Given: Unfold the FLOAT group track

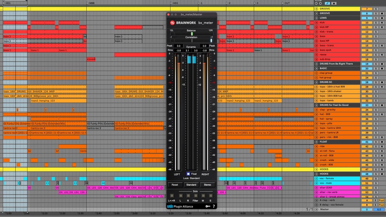Looking at the screenshot, I should [316, 142].
